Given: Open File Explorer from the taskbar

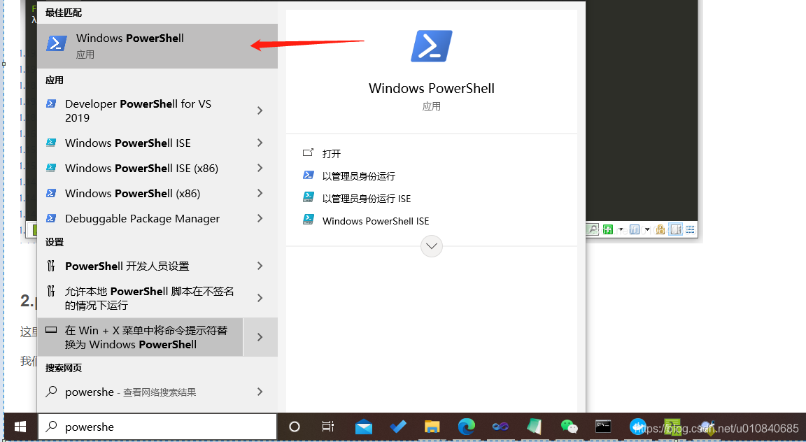Looking at the screenshot, I should (432, 427).
